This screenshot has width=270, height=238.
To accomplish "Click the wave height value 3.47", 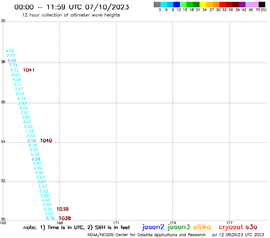I will pos(19,89).
